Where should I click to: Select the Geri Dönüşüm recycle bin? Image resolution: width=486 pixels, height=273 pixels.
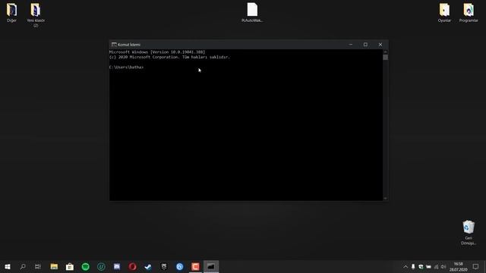click(469, 233)
